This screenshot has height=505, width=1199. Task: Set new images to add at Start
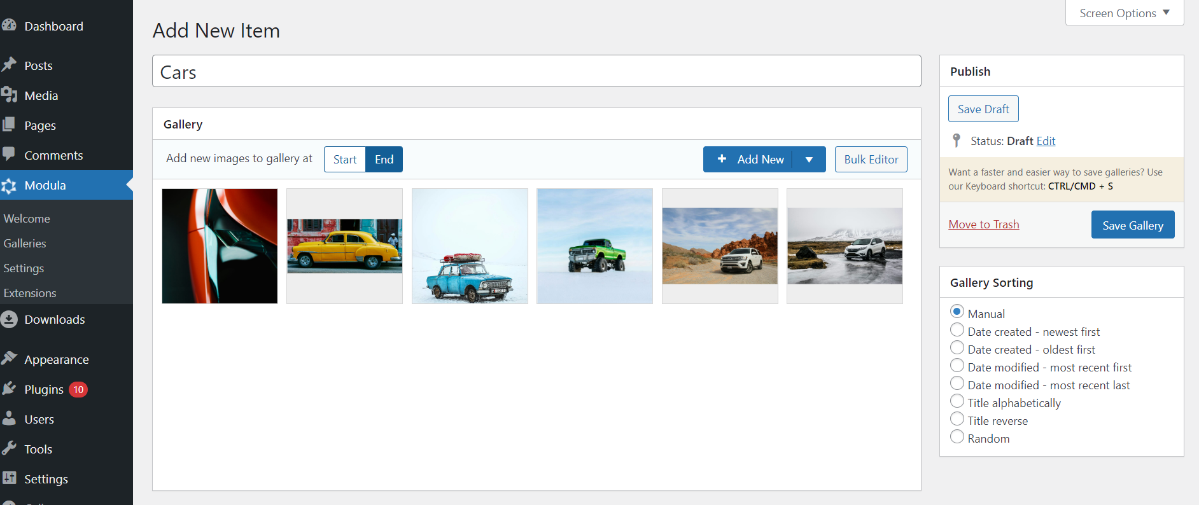[345, 160]
